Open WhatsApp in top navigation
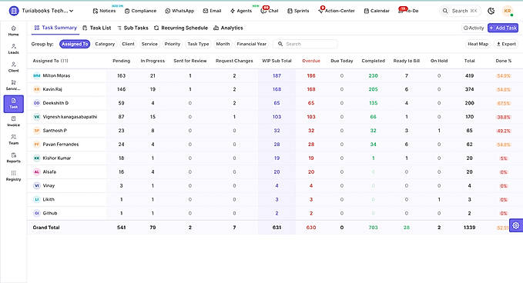Viewport: 523px width, 283px height. [x=179, y=11]
